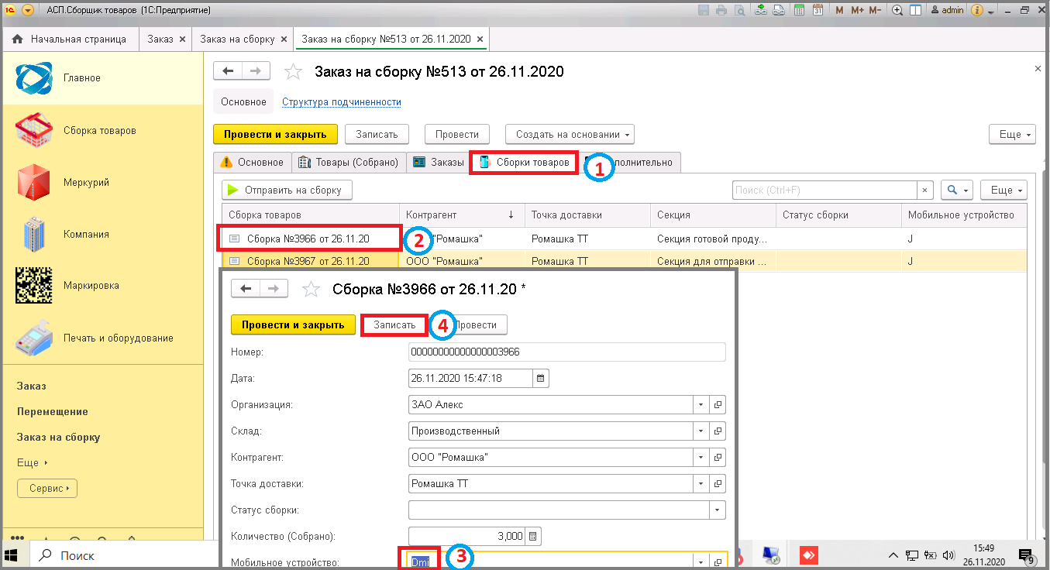Toggle the panel layout icon in title bar
The width and height of the screenshot is (1050, 570).
tap(915, 10)
